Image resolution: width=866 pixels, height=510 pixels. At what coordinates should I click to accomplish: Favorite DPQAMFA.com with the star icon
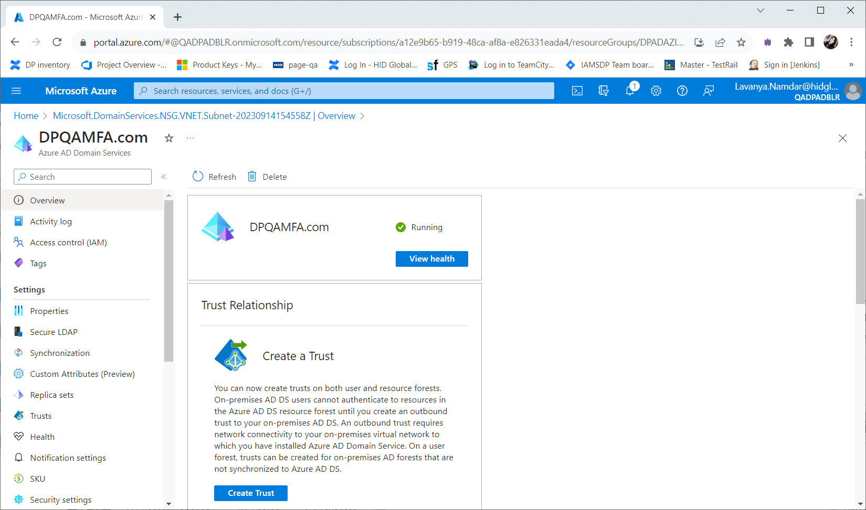click(x=169, y=138)
